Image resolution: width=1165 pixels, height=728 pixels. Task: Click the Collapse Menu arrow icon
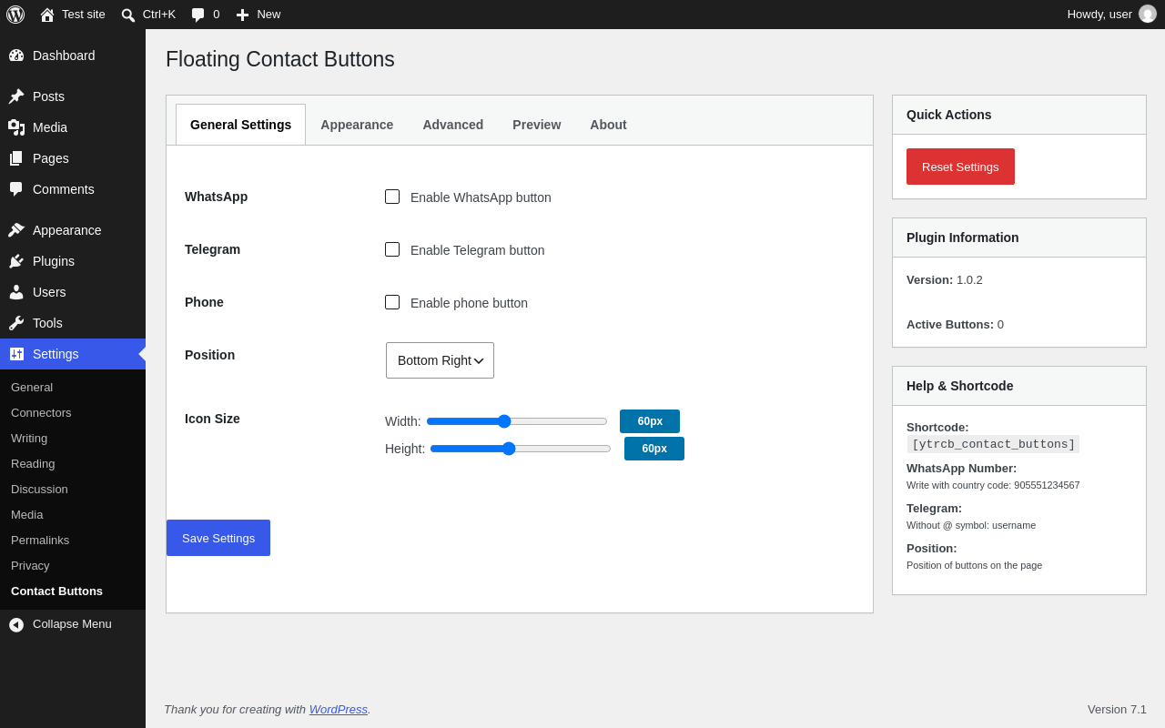16,624
